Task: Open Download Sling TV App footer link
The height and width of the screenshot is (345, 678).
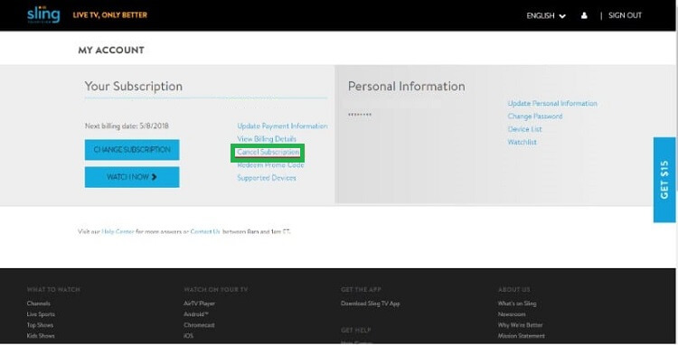Action: point(370,303)
